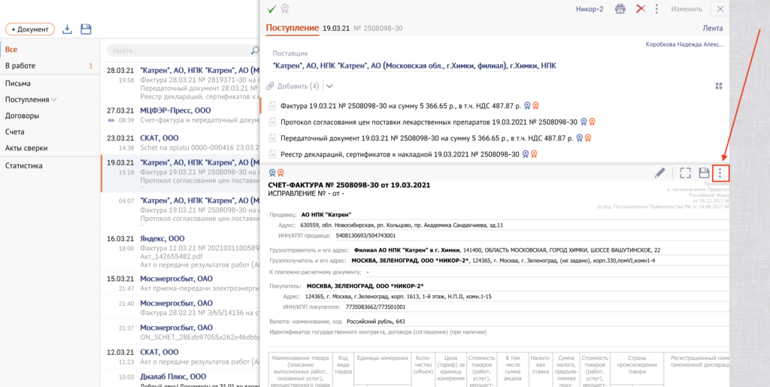
Task: Click the green checkmark approve icon
Action: tap(271, 9)
